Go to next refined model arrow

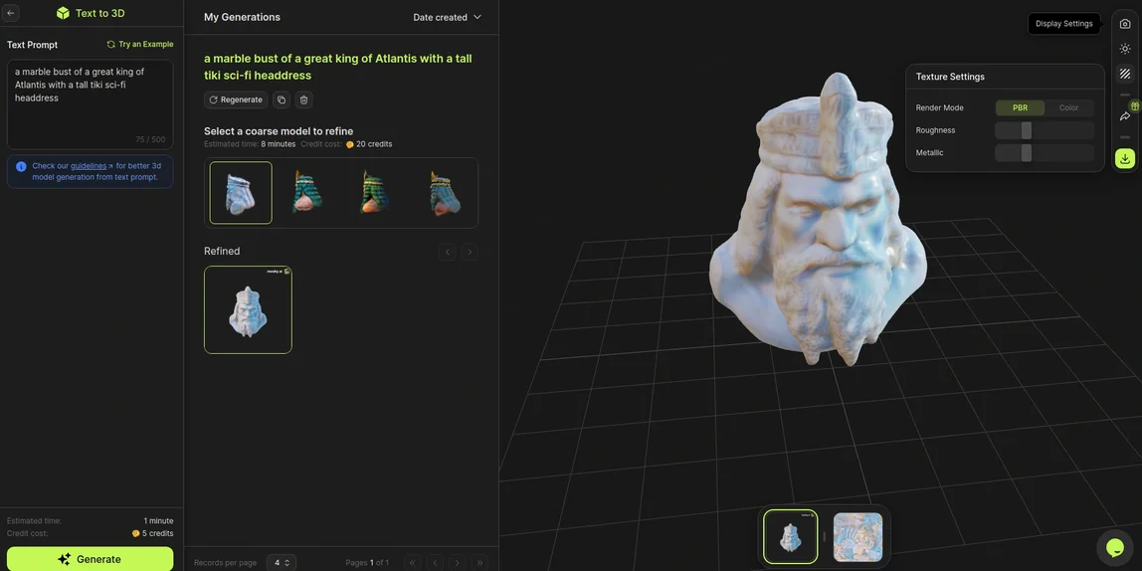pyautogui.click(x=471, y=252)
